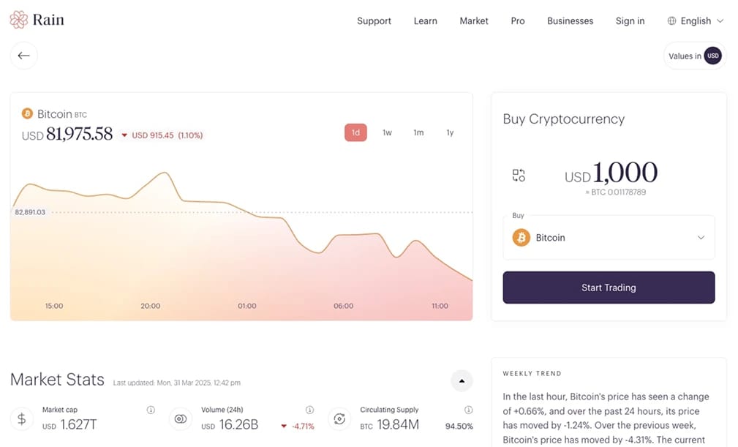Switch chart to 1w range

(x=387, y=132)
